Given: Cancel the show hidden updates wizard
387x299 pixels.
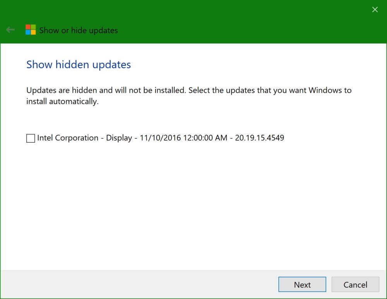Looking at the screenshot, I should (355, 284).
